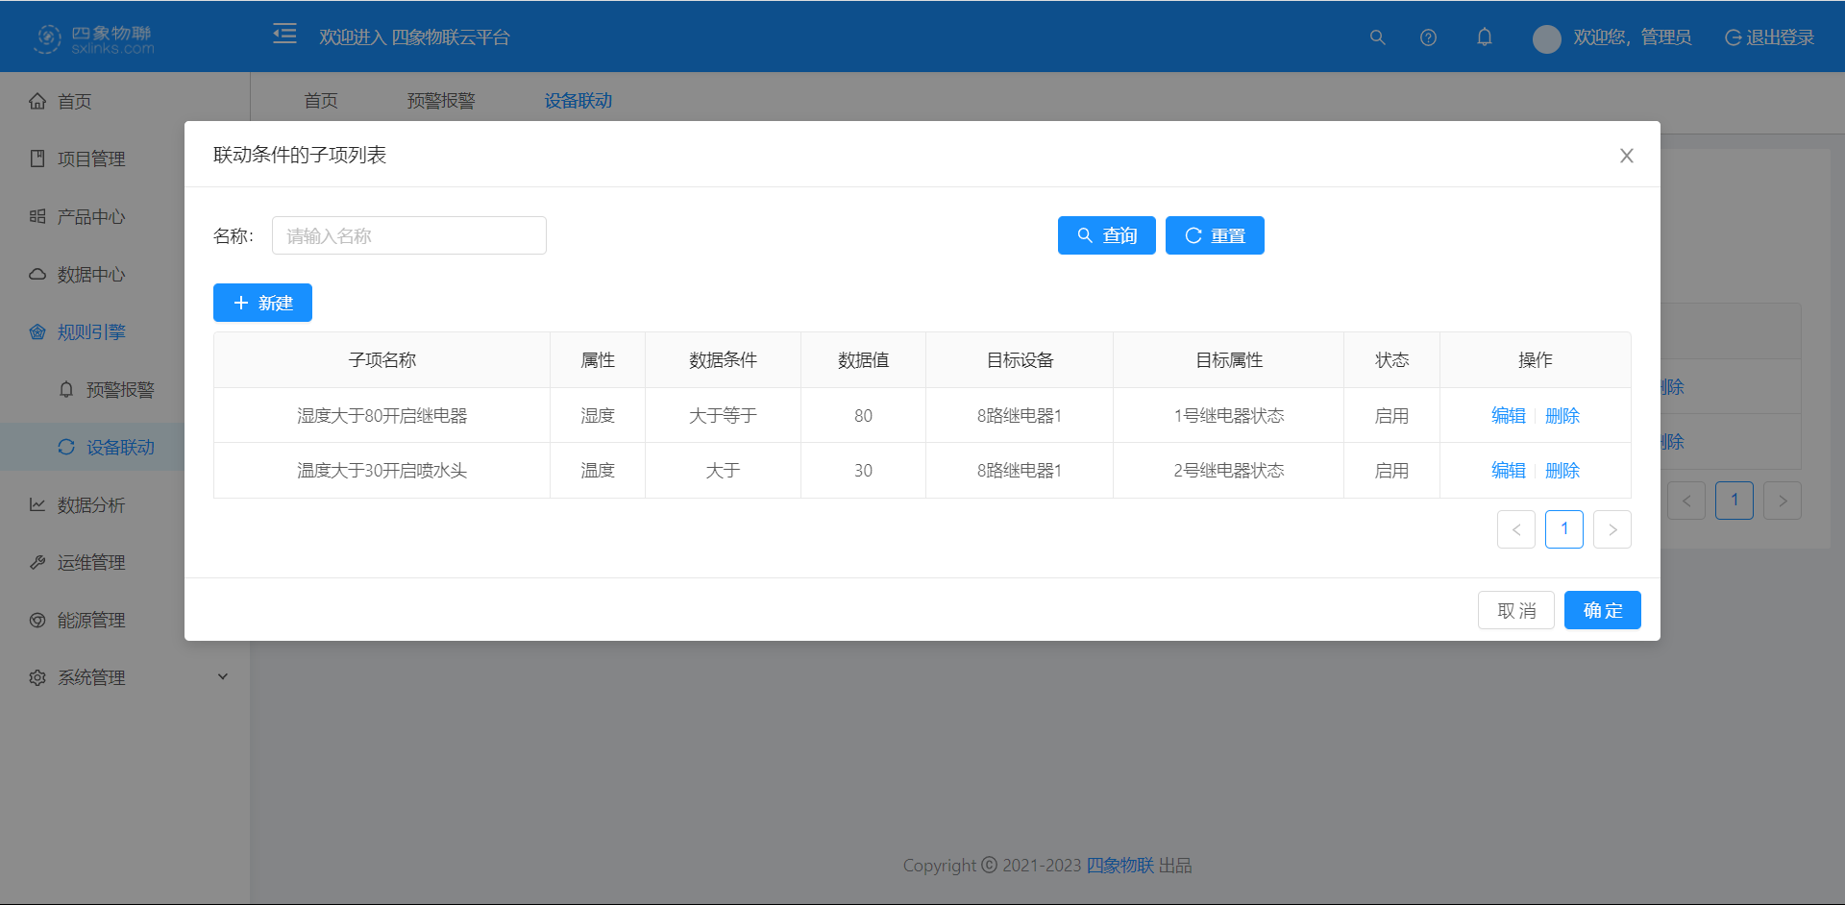
Task: Switch to the 预警报警 tab
Action: (x=441, y=100)
